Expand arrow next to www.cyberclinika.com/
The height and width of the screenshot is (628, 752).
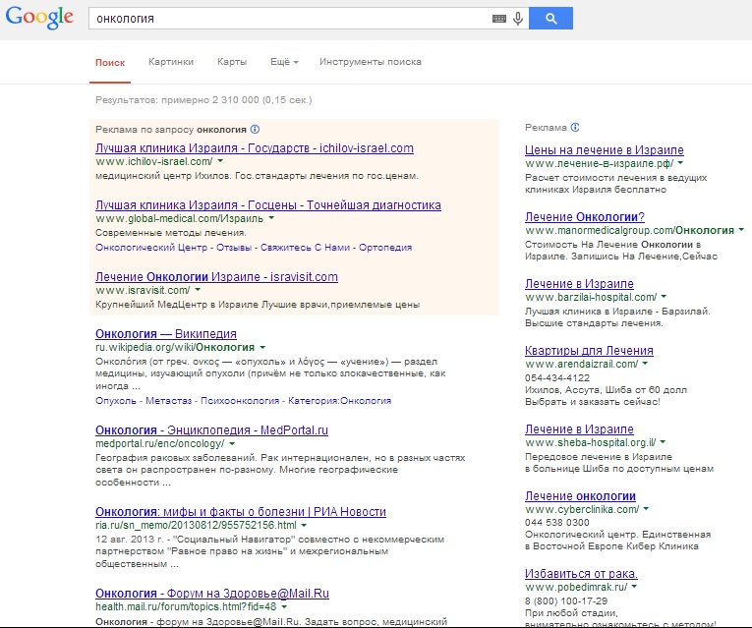click(646, 509)
